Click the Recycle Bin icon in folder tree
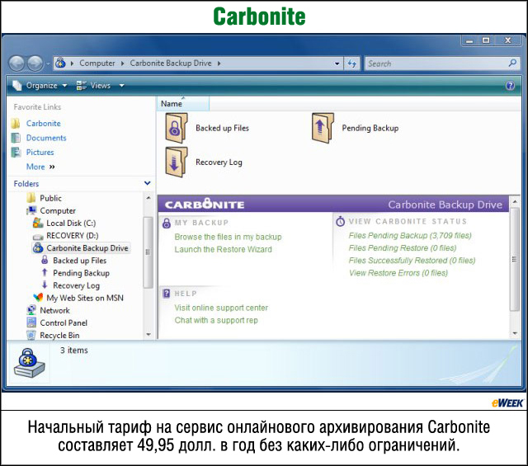This screenshot has width=528, height=466. tap(31, 335)
